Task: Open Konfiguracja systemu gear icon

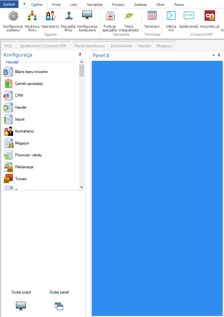Action: [13, 16]
